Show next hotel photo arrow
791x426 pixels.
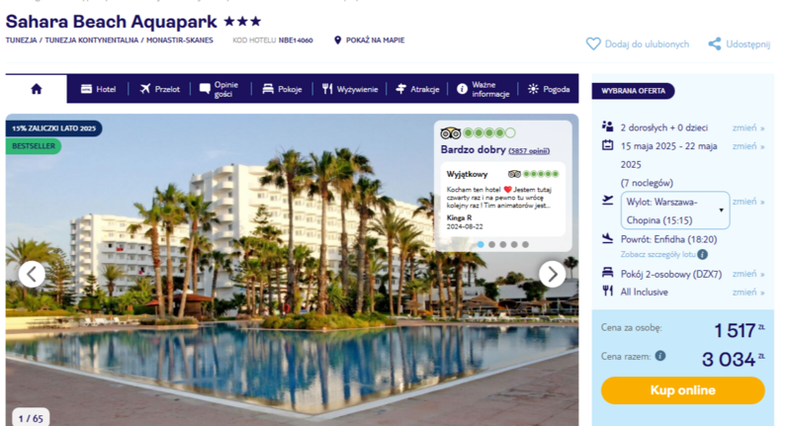(x=553, y=274)
